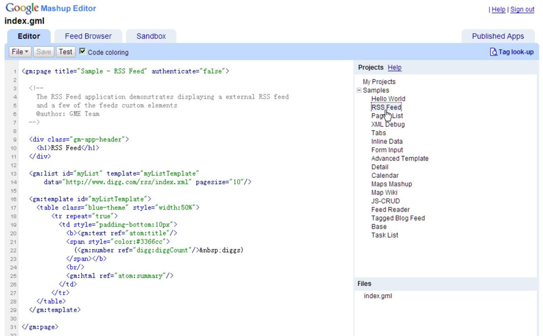Open the Task List sample
Viewport: 543px width, 336px height.
click(384, 235)
